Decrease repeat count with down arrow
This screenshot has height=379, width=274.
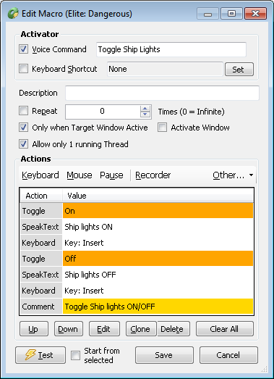tap(145, 114)
